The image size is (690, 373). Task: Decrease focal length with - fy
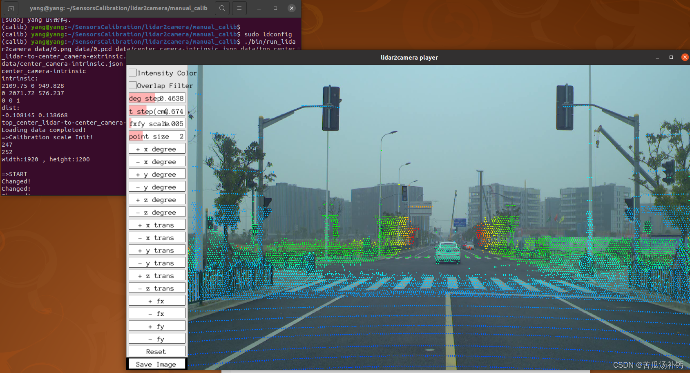tap(157, 338)
